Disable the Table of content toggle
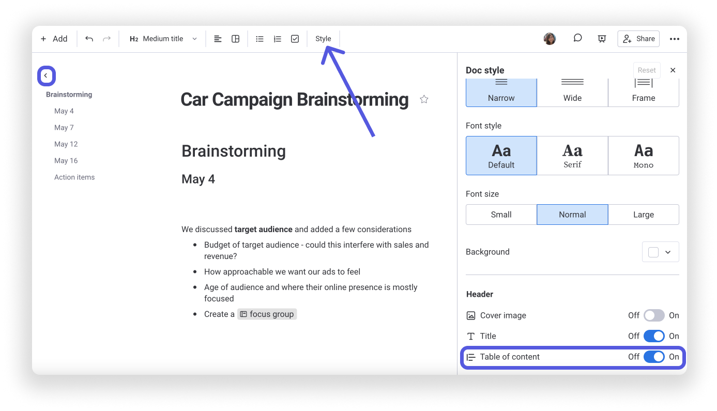 (655, 357)
